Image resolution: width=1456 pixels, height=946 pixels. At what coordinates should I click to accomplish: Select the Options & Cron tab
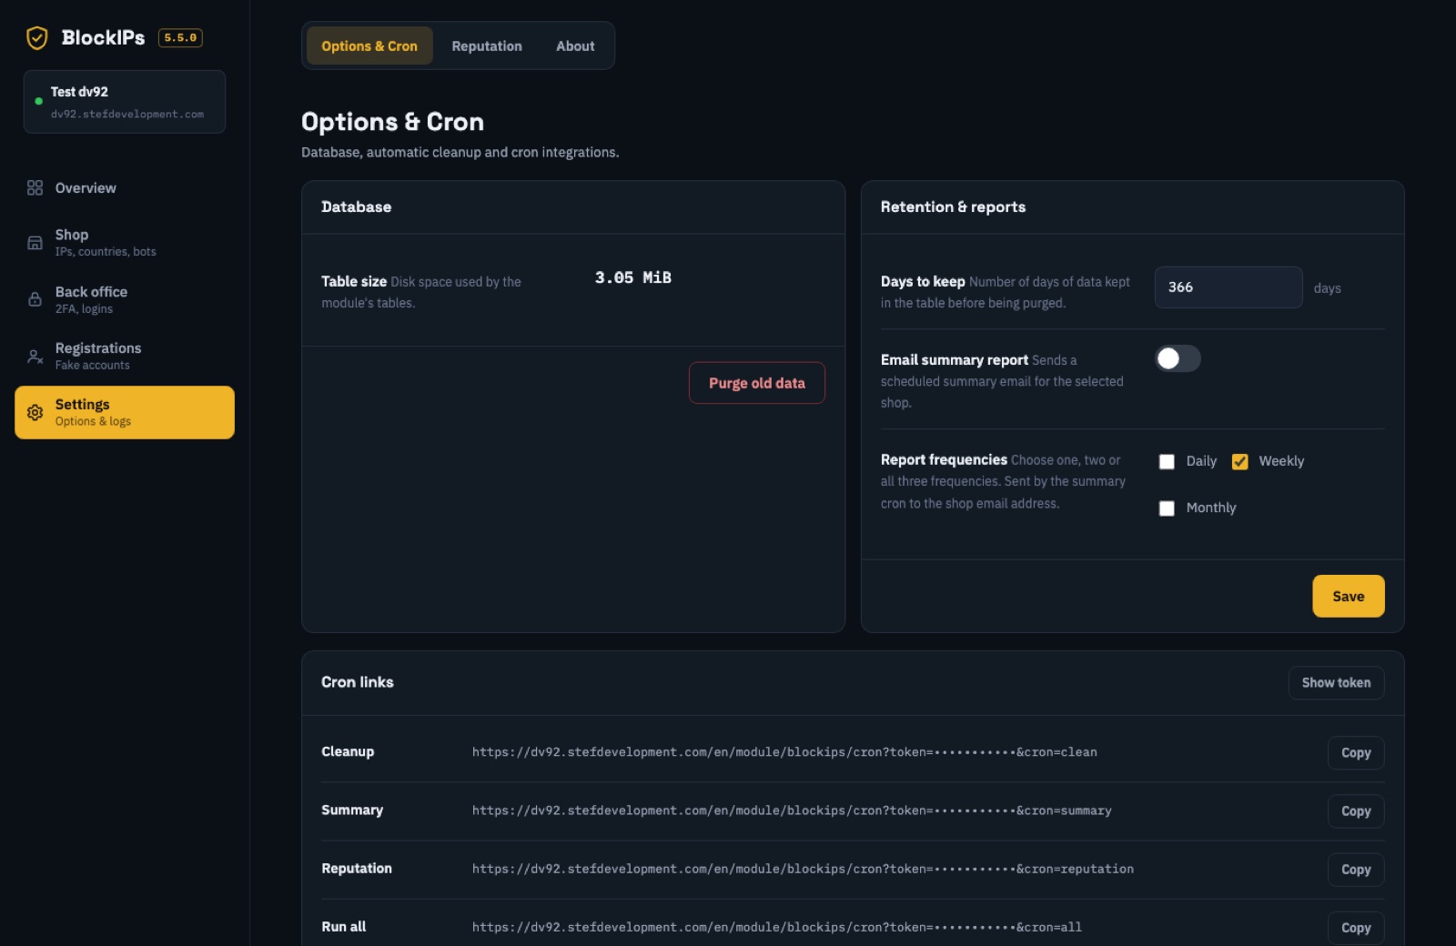(369, 45)
